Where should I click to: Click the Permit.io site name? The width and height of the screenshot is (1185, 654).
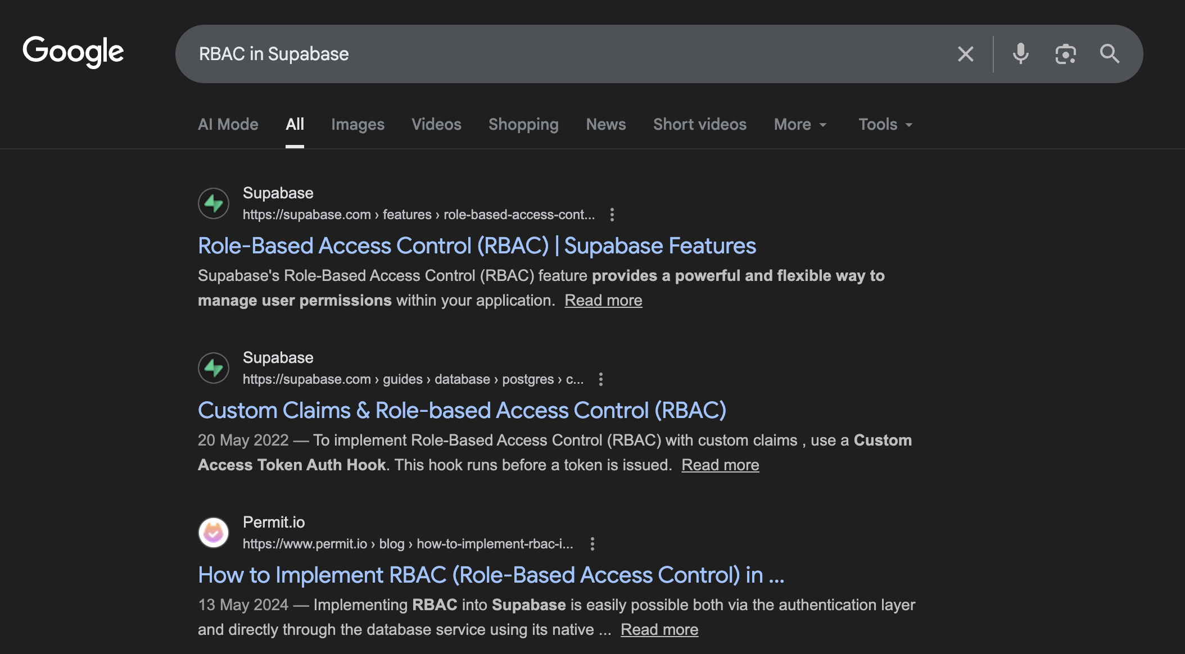click(x=274, y=522)
